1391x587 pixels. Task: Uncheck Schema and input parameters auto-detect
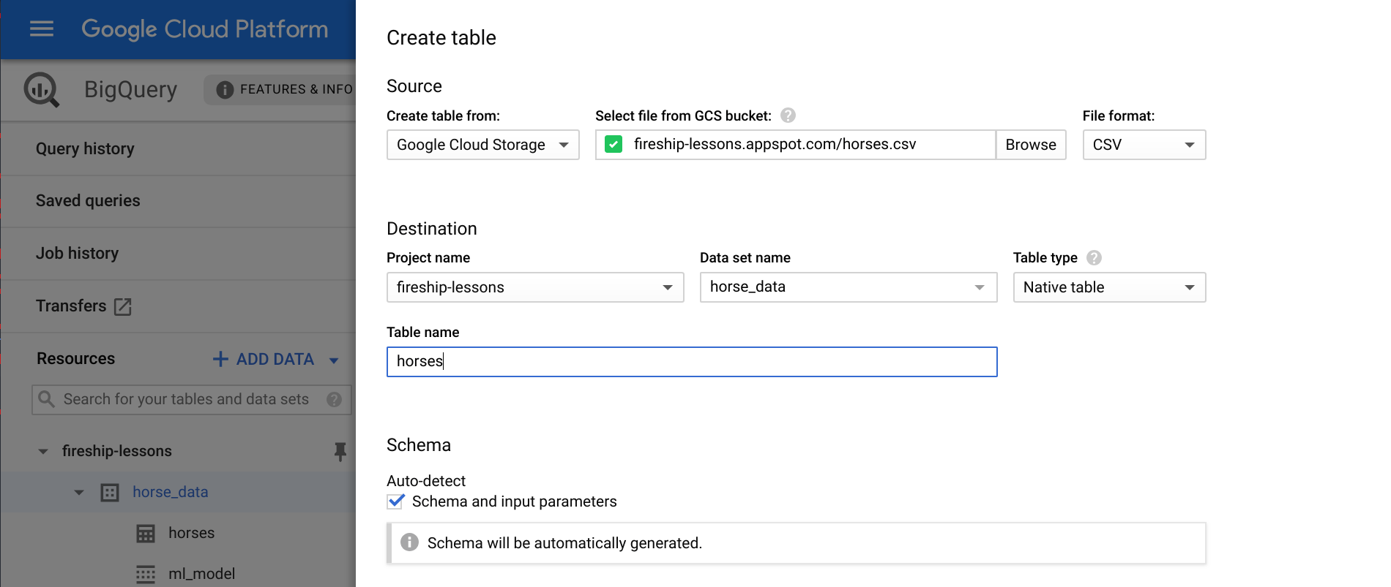click(x=396, y=501)
